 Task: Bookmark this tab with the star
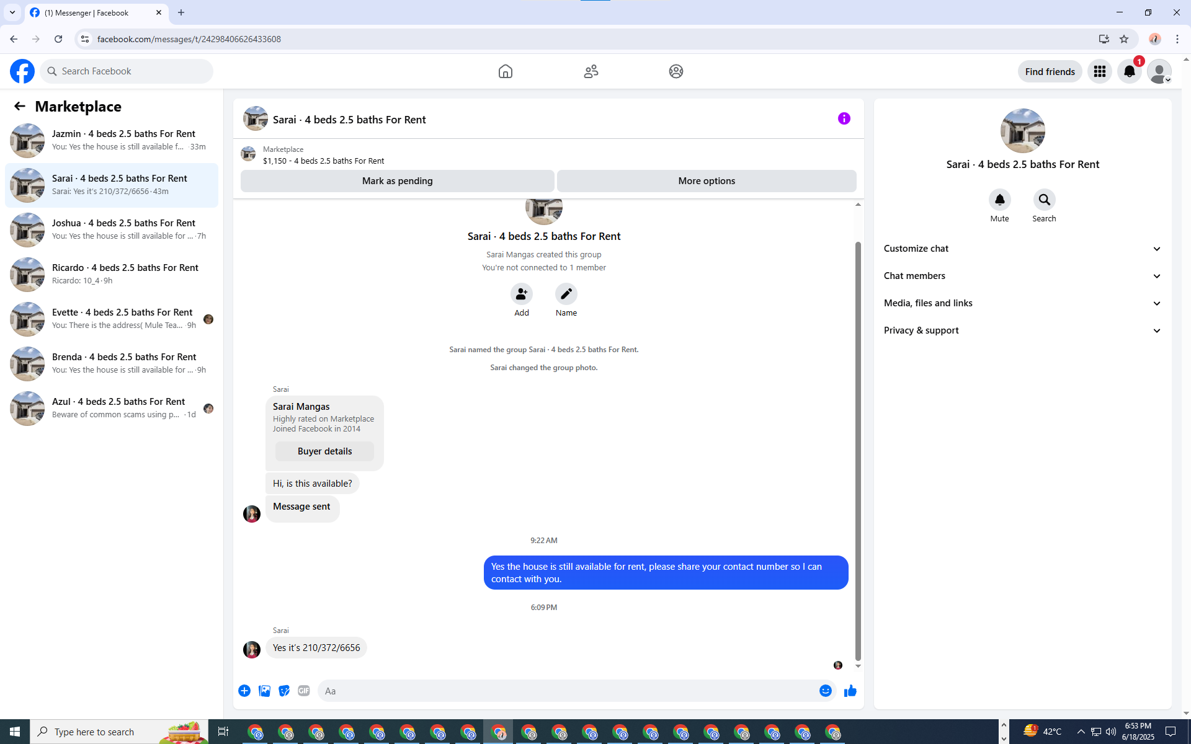coord(1124,39)
